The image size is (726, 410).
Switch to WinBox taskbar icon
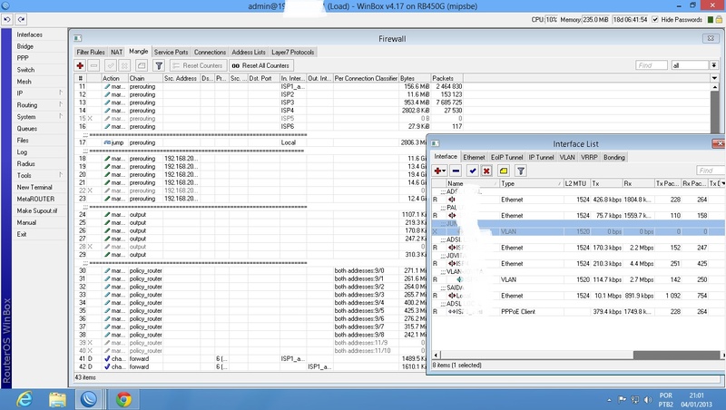tap(89, 399)
